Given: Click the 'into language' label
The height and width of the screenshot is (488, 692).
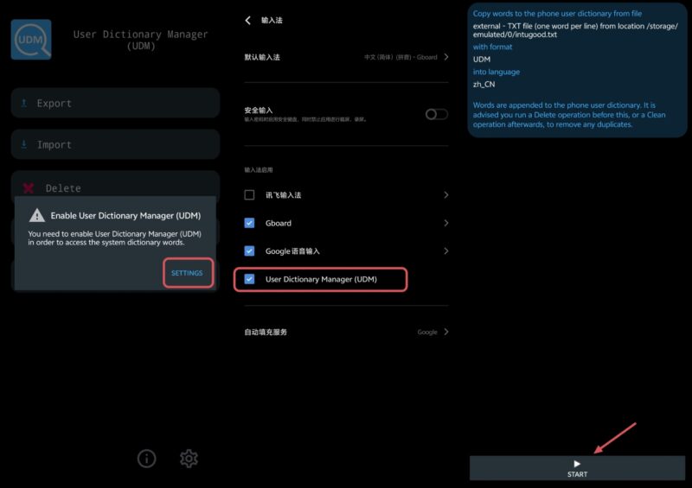Looking at the screenshot, I should (x=496, y=72).
